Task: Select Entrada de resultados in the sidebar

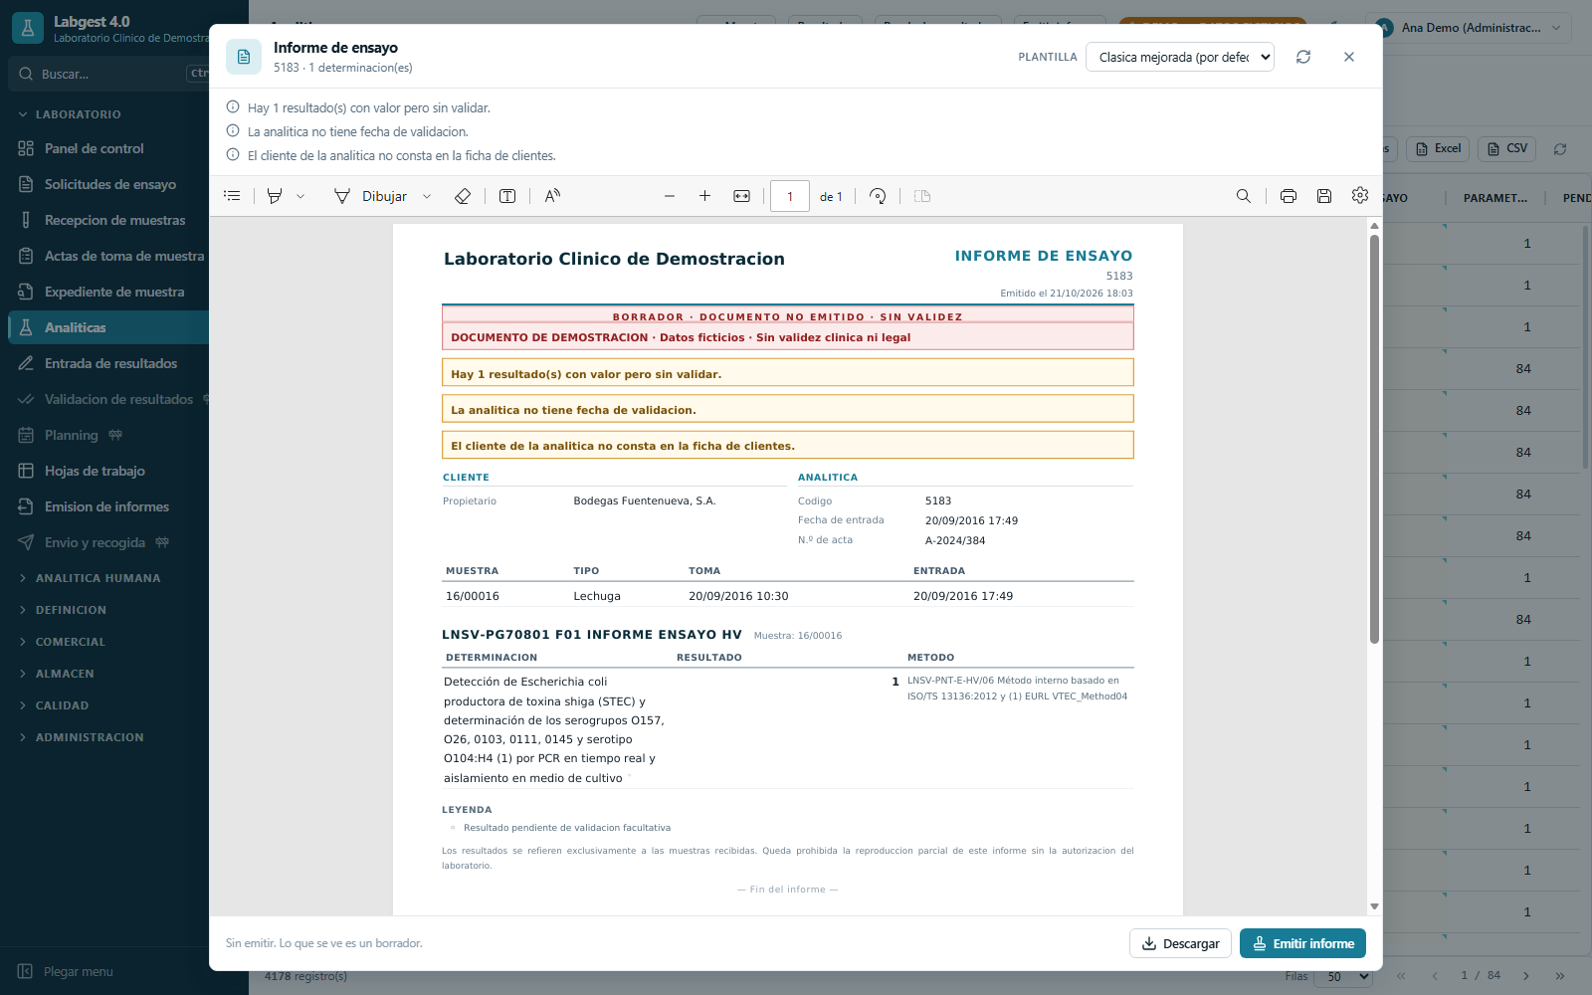Action: pyautogui.click(x=108, y=363)
